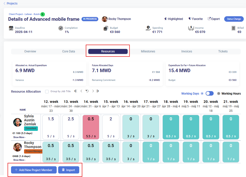Select the Working Hours option label
This screenshot has height=177, width=246.
pos(231,94)
